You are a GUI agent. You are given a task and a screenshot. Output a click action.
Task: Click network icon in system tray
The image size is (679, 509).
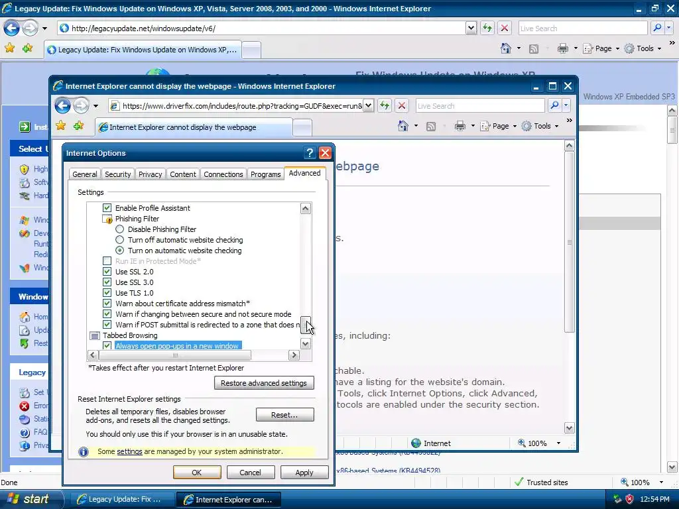pyautogui.click(x=617, y=499)
